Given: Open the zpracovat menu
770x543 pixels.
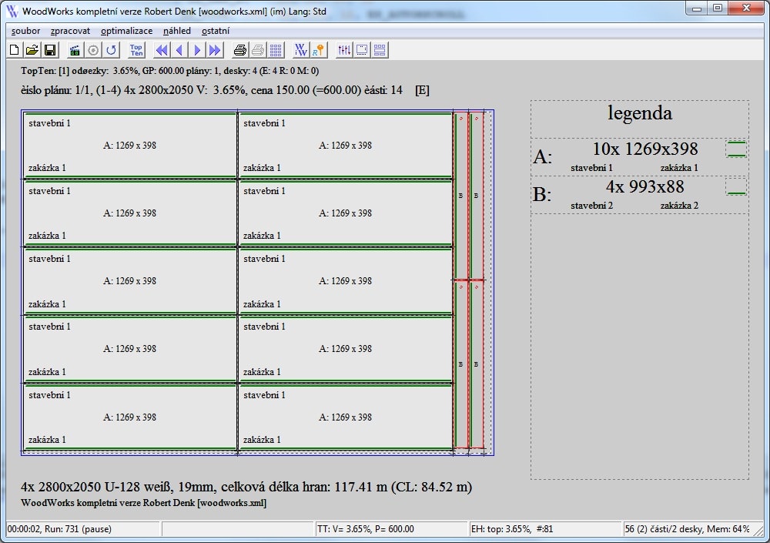Looking at the screenshot, I should [70, 31].
